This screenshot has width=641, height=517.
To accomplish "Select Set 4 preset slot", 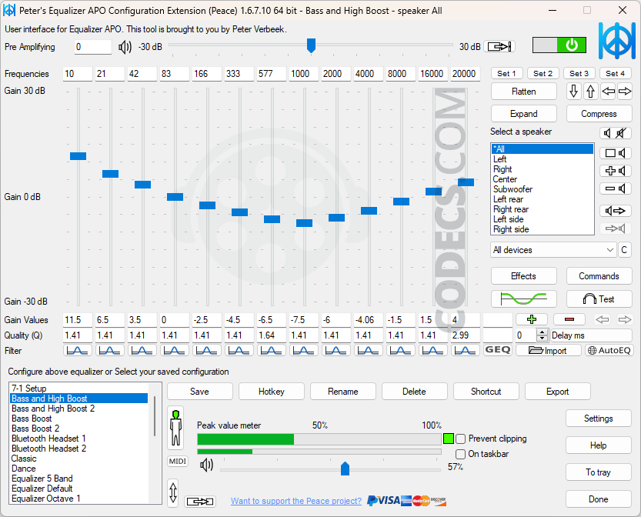I will pyautogui.click(x=616, y=74).
